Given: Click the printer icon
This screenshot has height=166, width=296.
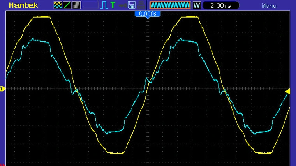Looking at the screenshot, I should (141, 5).
